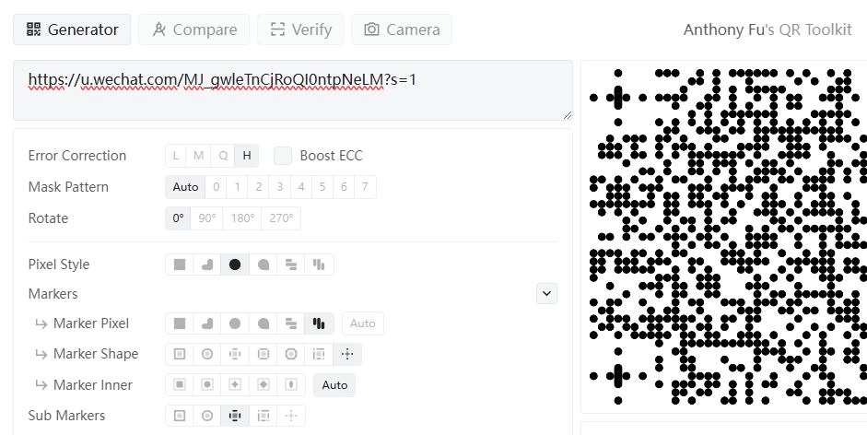Select Mask Pattern 3
This screenshot has height=435, width=867.
280,187
